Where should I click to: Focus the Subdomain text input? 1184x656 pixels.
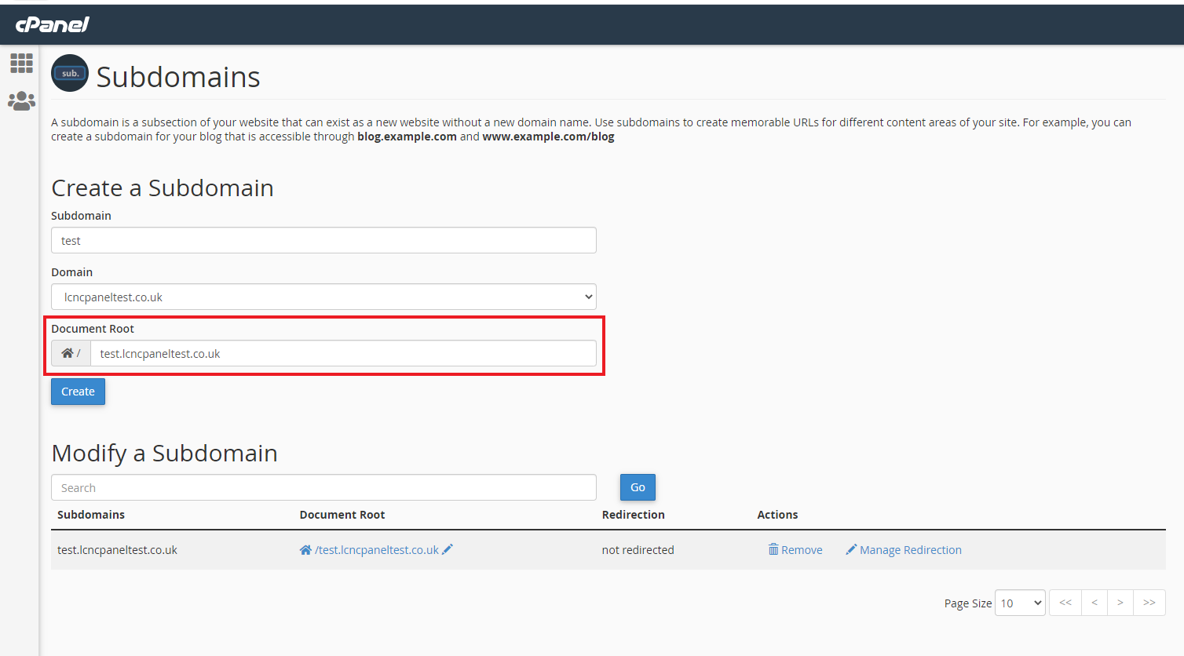323,240
